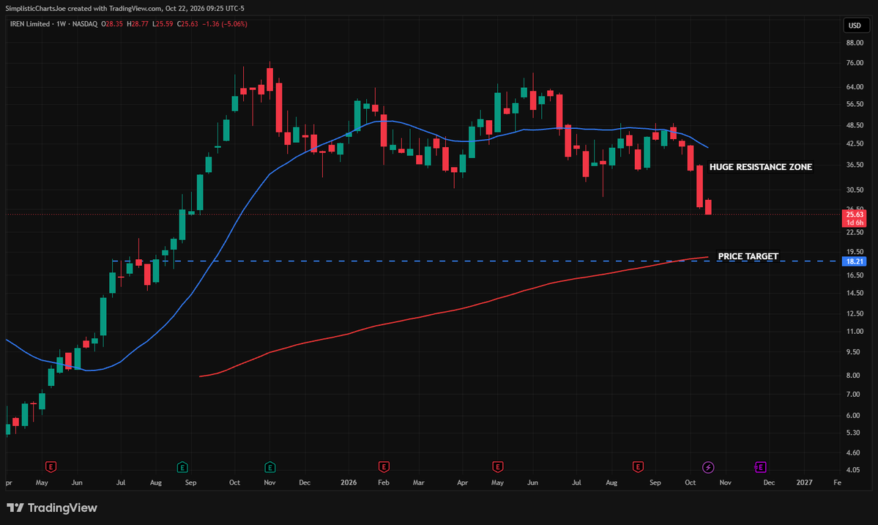878x525 pixels.
Task: Click the red 25.63 current price label
Action: [855, 215]
